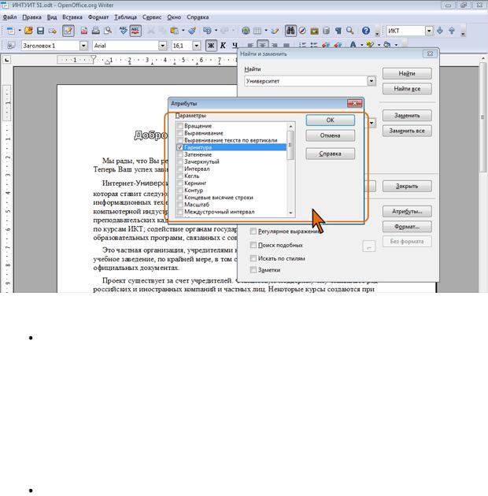Click the Insert Table icon
This screenshot has width=488, height=496.
pos(257,31)
